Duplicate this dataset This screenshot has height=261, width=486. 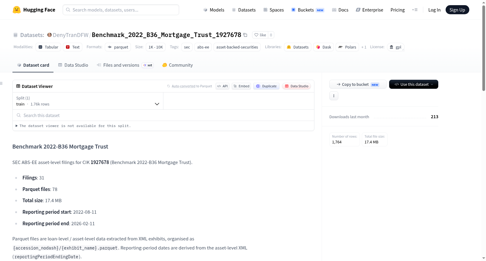266,86
